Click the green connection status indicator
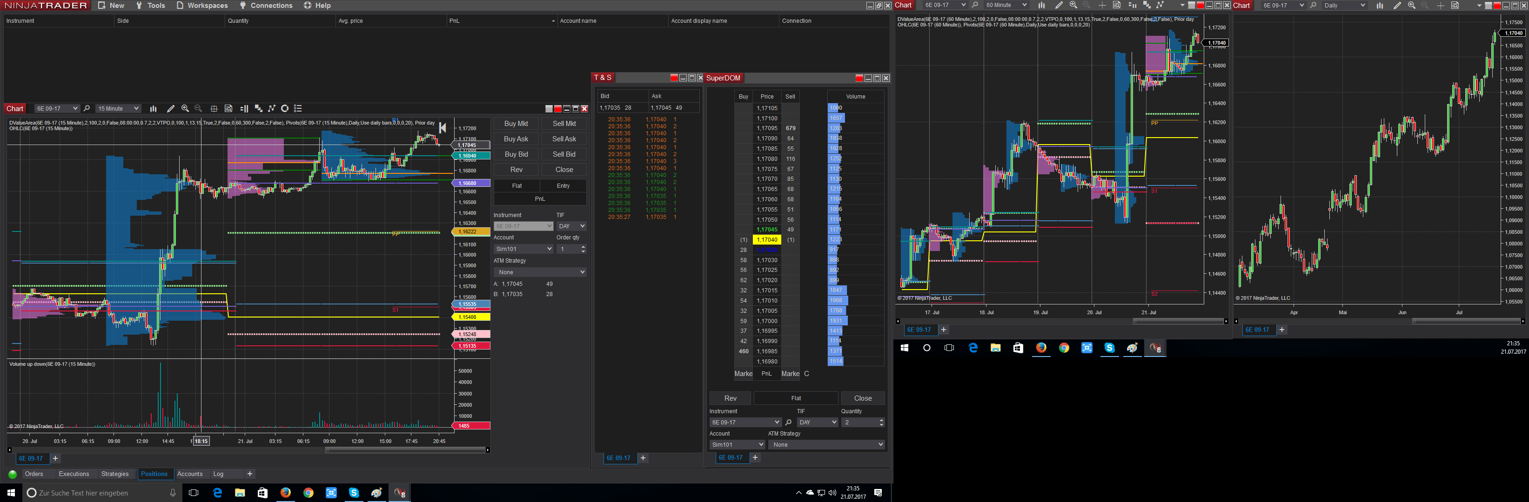The width and height of the screenshot is (1529, 502). (13, 474)
